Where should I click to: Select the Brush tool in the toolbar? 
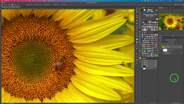(x=140, y=29)
